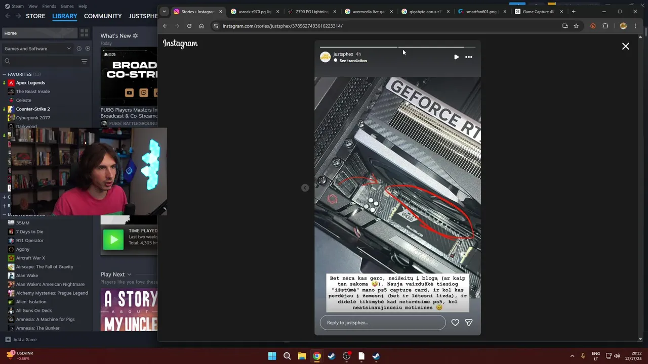
Task: Like the story with the heart icon
Action: pyautogui.click(x=455, y=323)
